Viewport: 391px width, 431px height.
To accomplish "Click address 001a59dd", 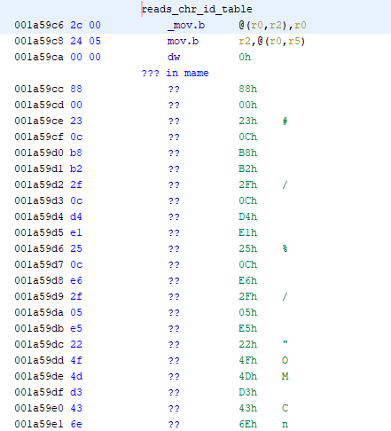I will tap(39, 361).
